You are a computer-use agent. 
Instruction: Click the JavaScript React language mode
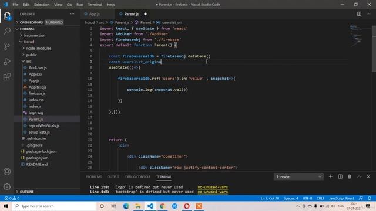341,198
